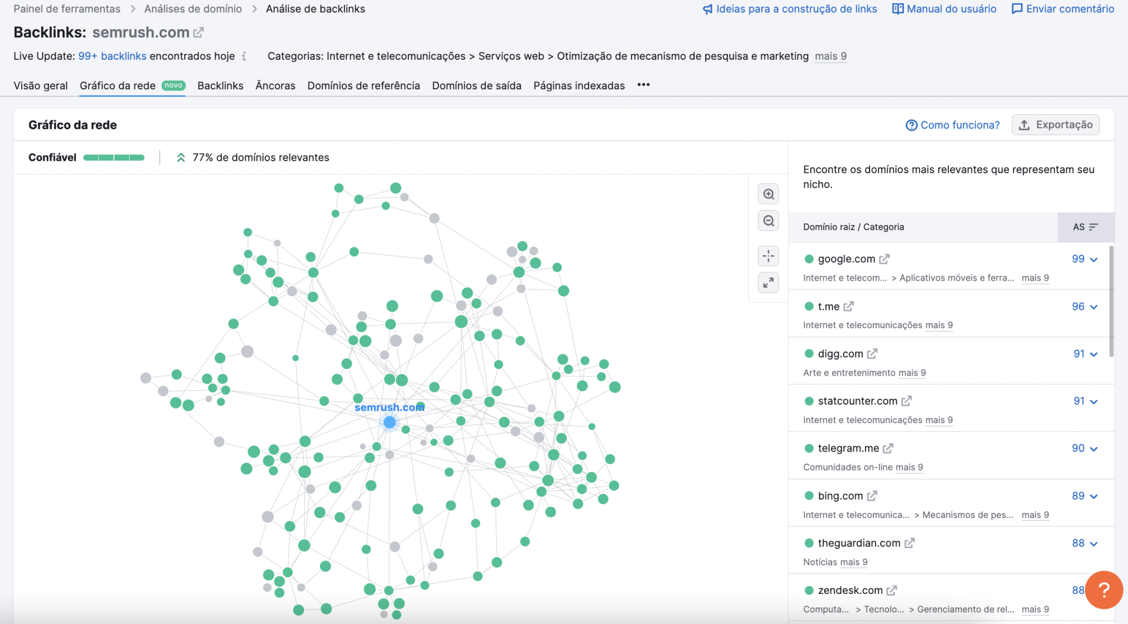The height and width of the screenshot is (624, 1128).
Task: Select the Gráfico da rede tab
Action: coord(132,85)
